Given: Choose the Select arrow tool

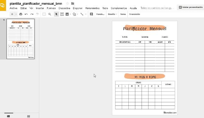Looking at the screenshot, I should [x=56, y=14].
